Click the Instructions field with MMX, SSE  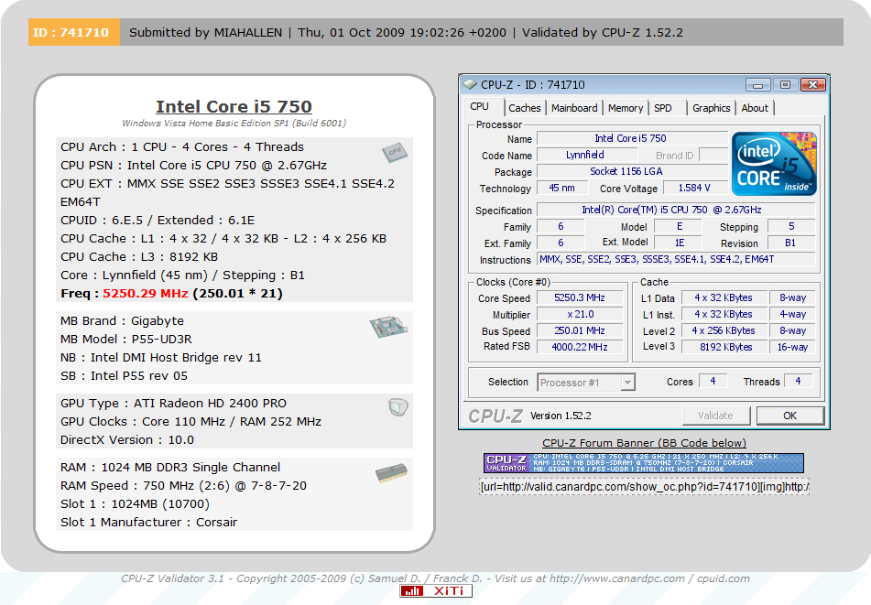click(676, 259)
